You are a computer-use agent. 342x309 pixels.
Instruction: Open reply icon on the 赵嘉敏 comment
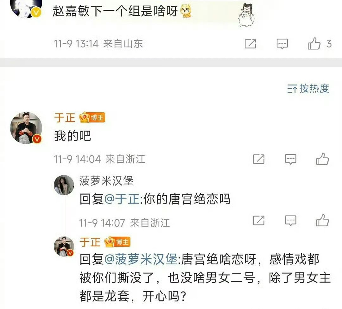point(282,44)
